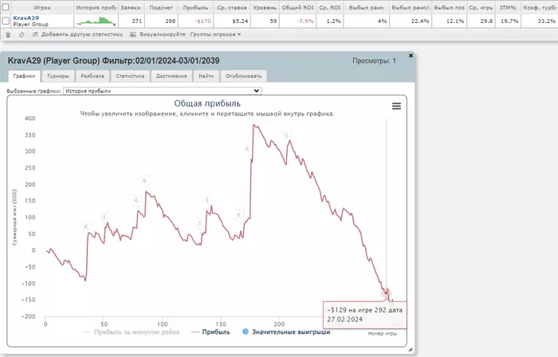Click Добавить другую статистику button
Image resolution: width=558 pixels, height=357 pixels.
[82, 34]
